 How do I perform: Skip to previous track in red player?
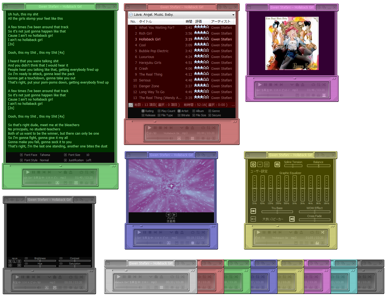point(166,128)
